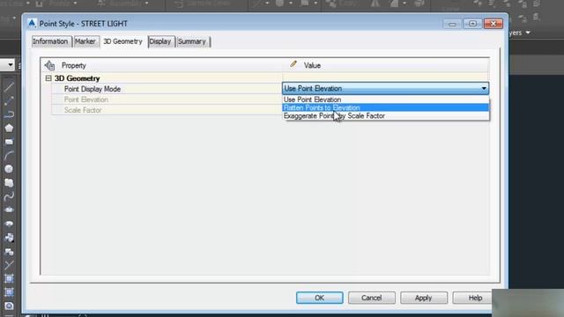
Task: Select the Arc tool
Action: pos(9,155)
